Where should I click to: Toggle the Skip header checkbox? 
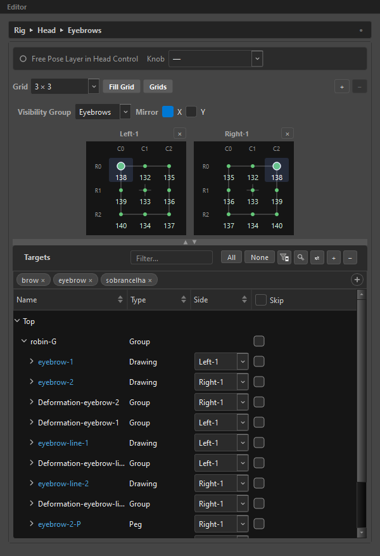pyautogui.click(x=261, y=300)
